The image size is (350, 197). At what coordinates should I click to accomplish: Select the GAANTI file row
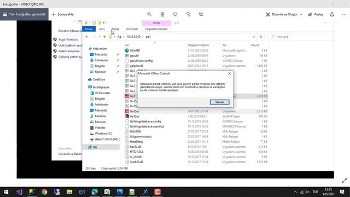coord(196,50)
